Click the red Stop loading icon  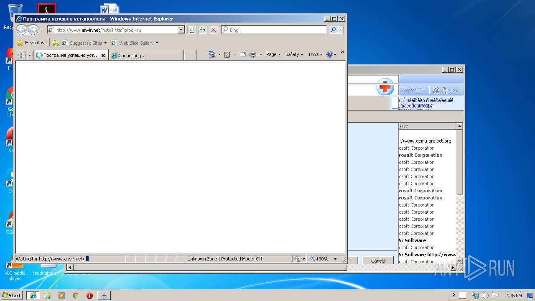pyautogui.click(x=214, y=30)
